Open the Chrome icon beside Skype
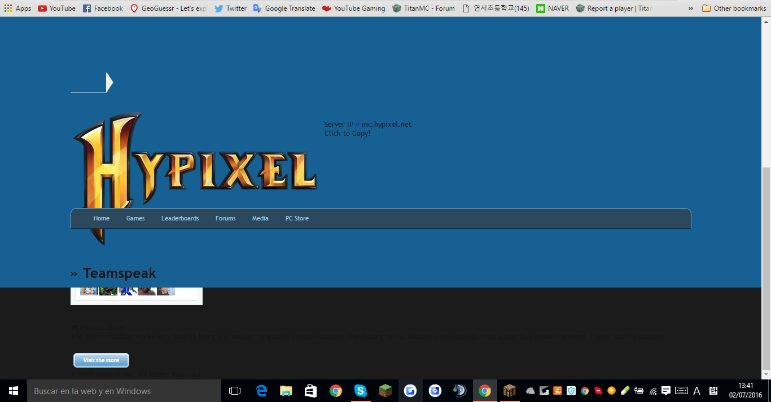771x402 pixels. (336, 391)
